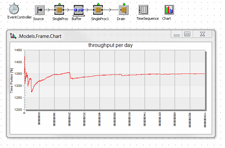Open the TimeSequence table icon
This screenshot has width=225, height=148.
coord(143,10)
